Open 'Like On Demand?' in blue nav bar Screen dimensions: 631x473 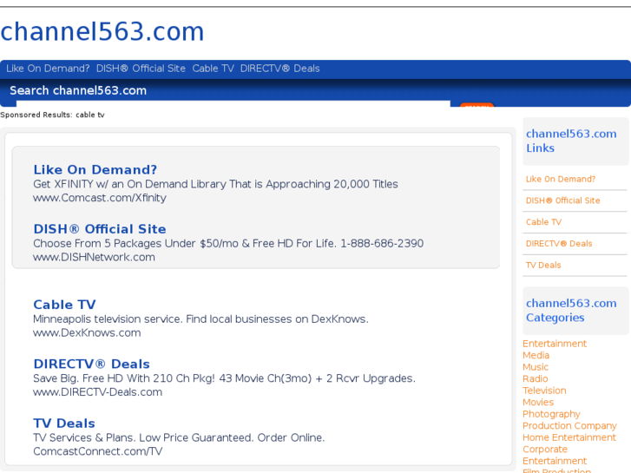48,69
